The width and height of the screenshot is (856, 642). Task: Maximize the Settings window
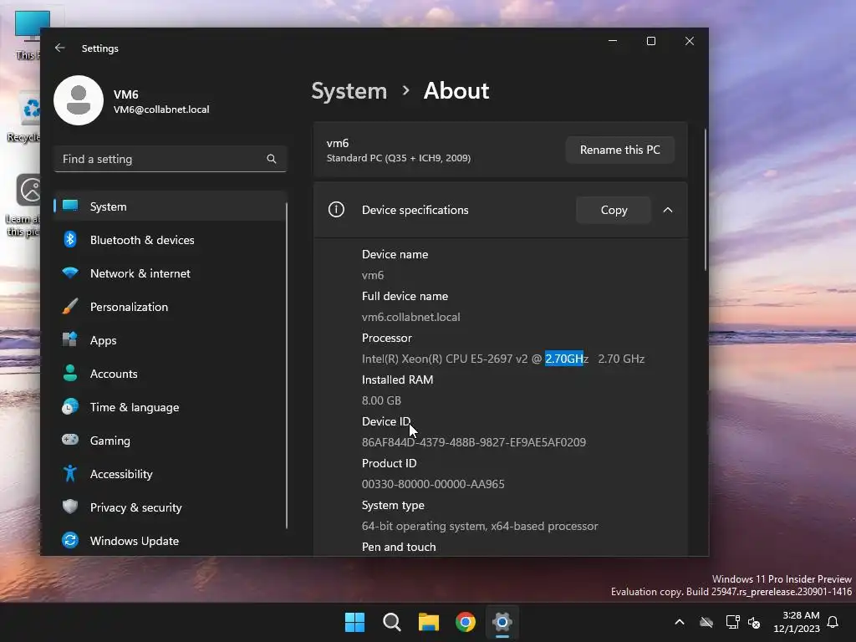click(650, 41)
